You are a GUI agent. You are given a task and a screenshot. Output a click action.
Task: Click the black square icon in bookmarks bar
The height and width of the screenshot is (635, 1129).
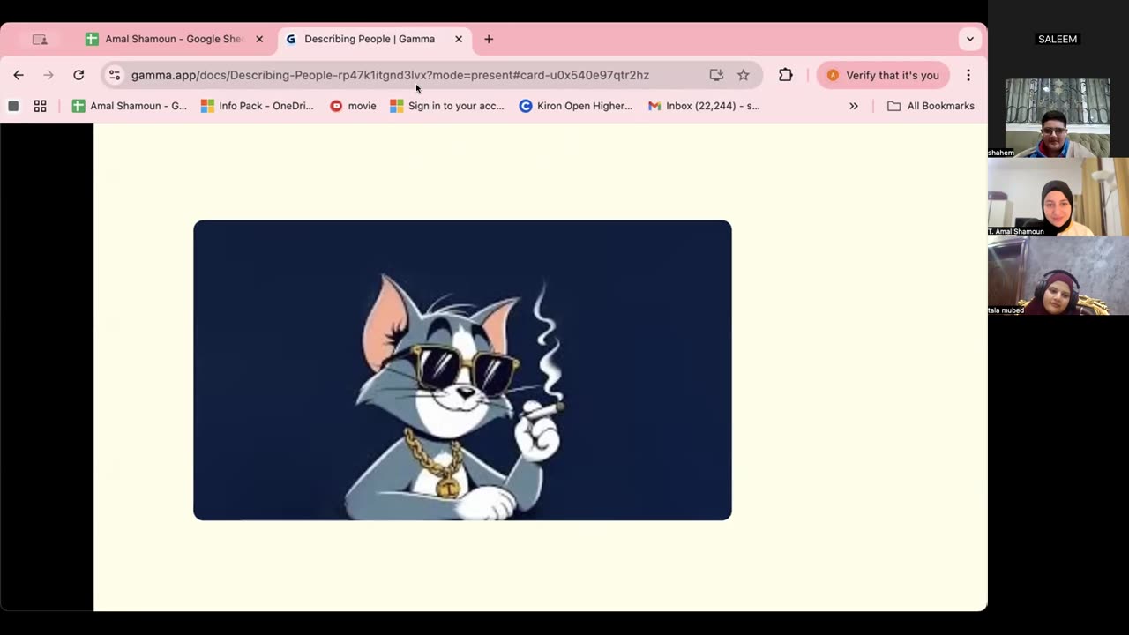coord(13,106)
